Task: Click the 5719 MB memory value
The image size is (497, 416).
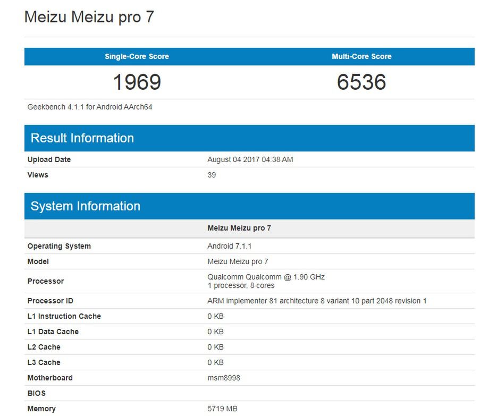Action: click(222, 409)
